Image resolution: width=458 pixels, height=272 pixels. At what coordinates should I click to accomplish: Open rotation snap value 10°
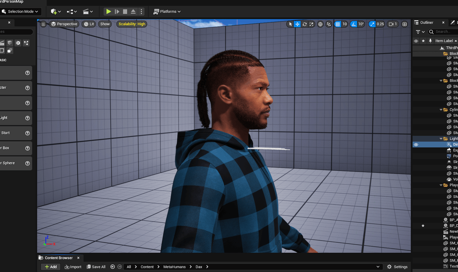pyautogui.click(x=361, y=24)
